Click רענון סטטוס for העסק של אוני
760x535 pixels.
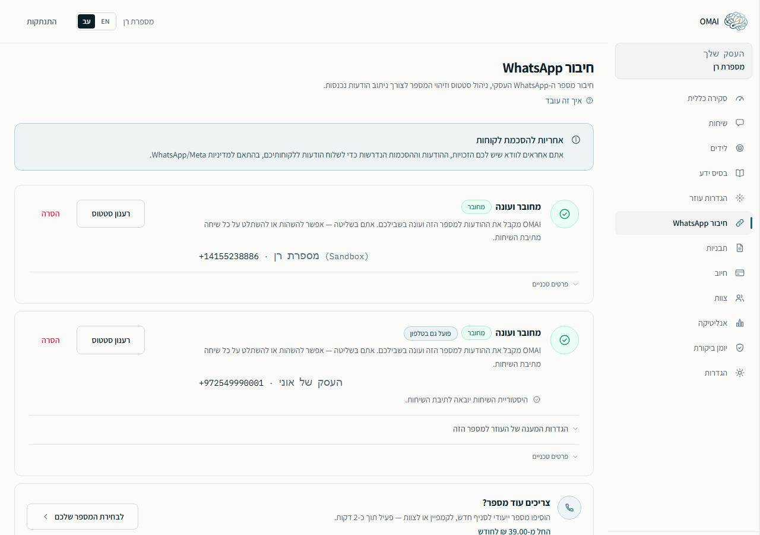tap(110, 340)
